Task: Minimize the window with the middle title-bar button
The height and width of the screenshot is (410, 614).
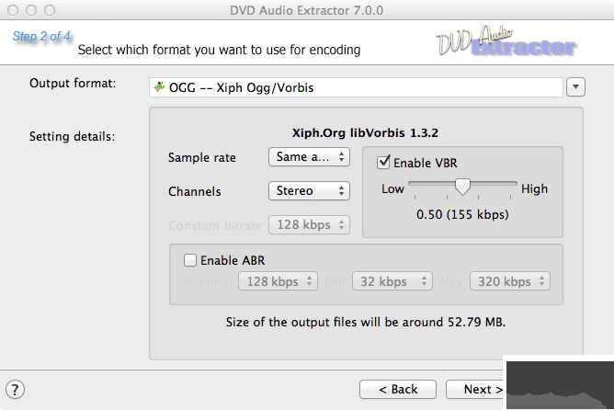Action: (32, 10)
